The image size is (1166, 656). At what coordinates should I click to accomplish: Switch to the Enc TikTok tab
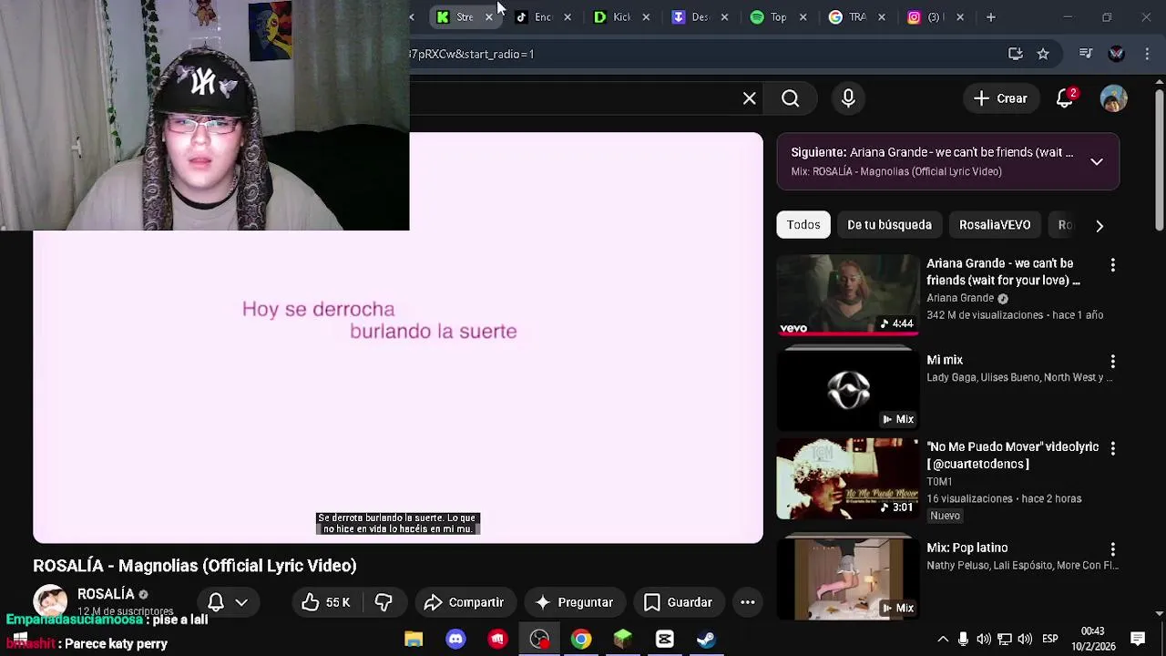coord(542,17)
